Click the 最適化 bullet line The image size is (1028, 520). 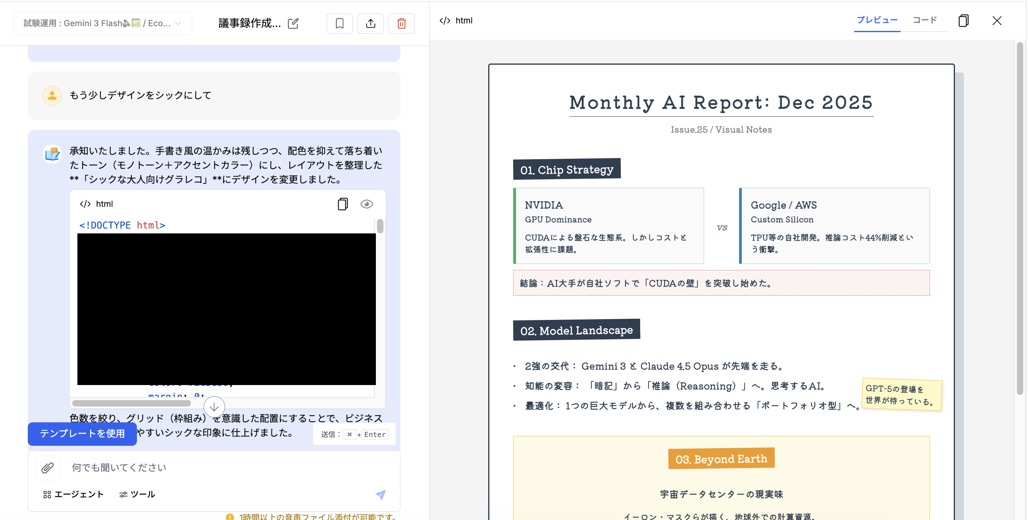click(x=693, y=406)
